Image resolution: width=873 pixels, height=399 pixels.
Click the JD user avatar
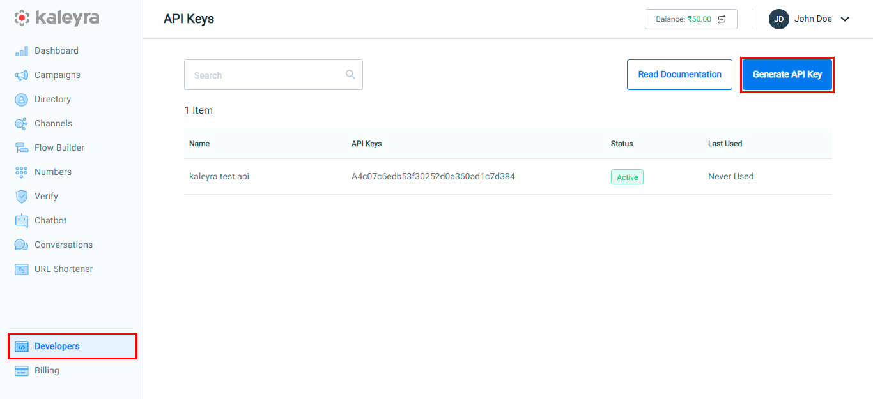coord(779,19)
